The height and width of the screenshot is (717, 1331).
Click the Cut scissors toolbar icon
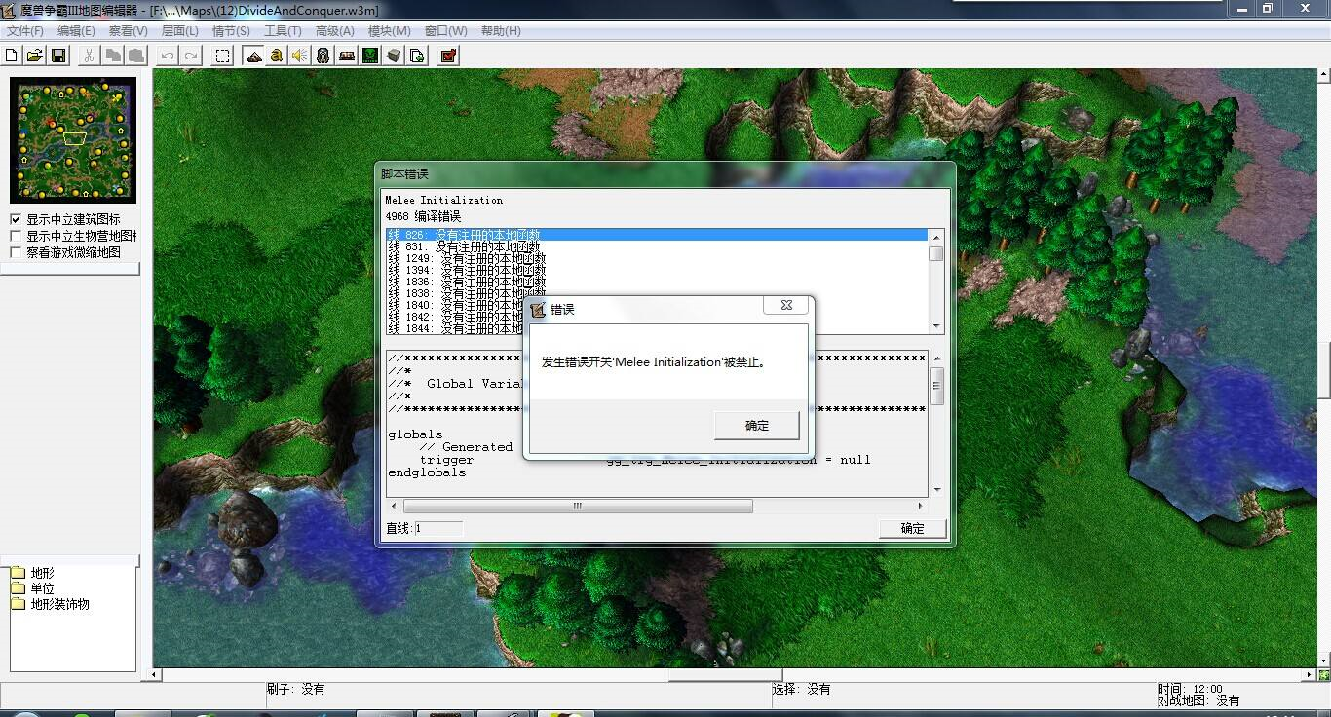89,56
